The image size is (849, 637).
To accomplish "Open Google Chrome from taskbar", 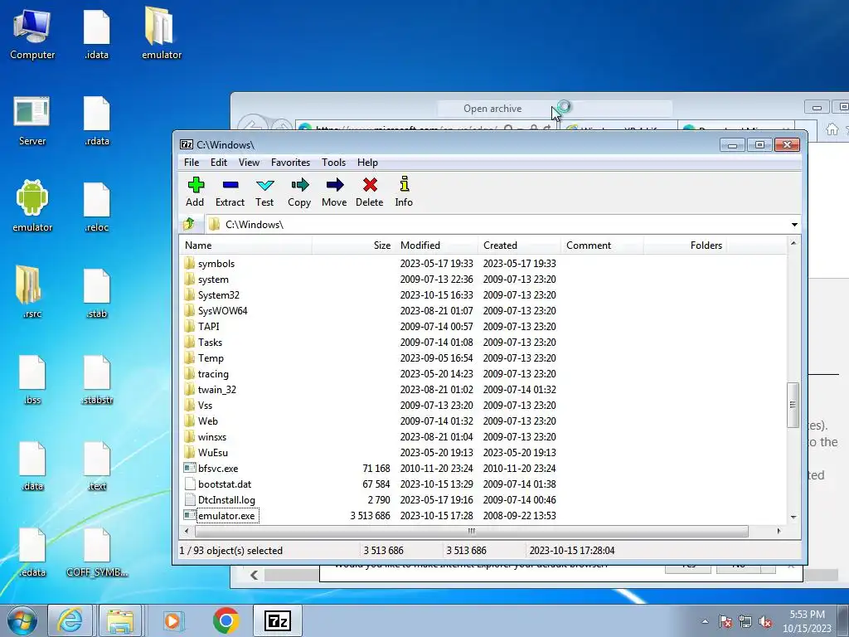I will point(226,620).
